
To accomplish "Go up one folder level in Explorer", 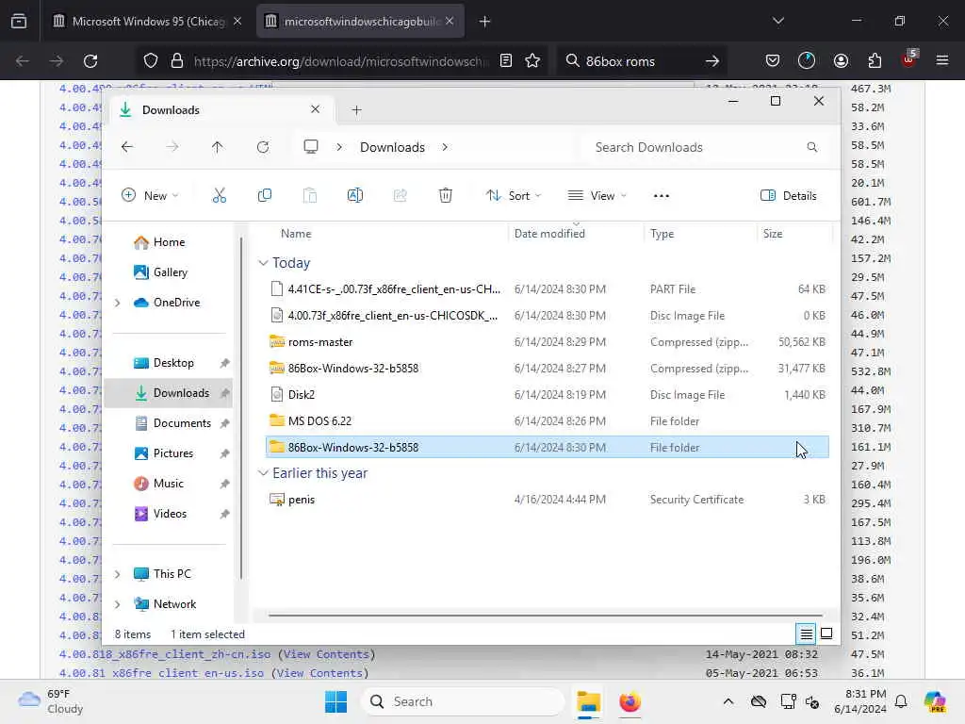I will (218, 147).
